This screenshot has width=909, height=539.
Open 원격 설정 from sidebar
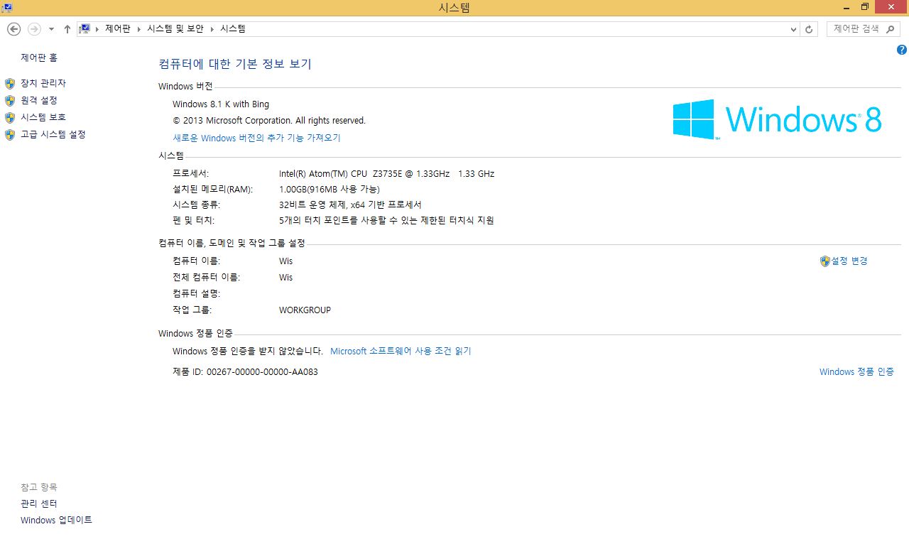pos(39,100)
